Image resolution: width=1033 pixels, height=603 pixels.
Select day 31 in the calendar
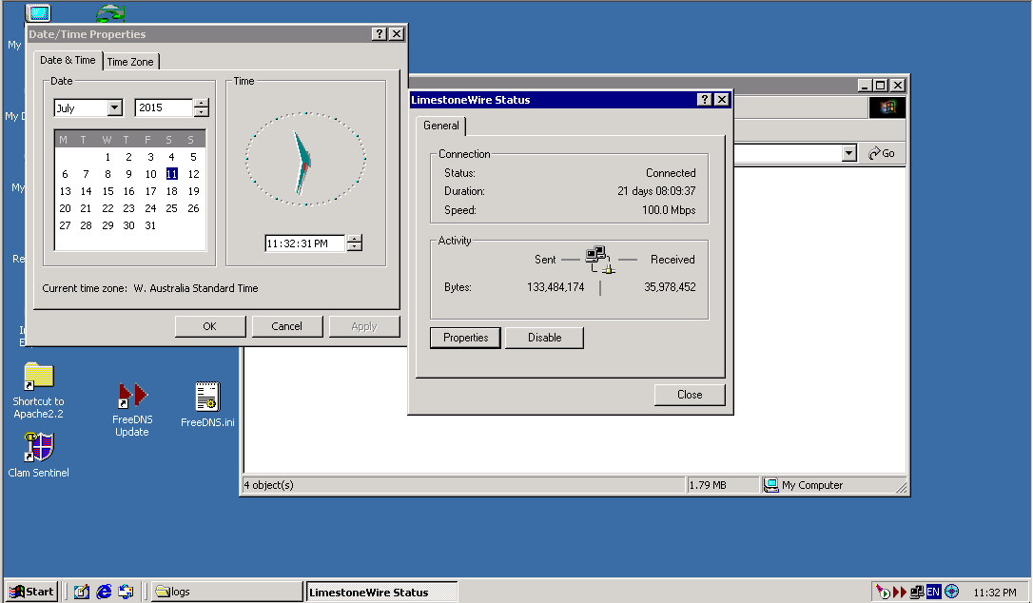tap(150, 225)
